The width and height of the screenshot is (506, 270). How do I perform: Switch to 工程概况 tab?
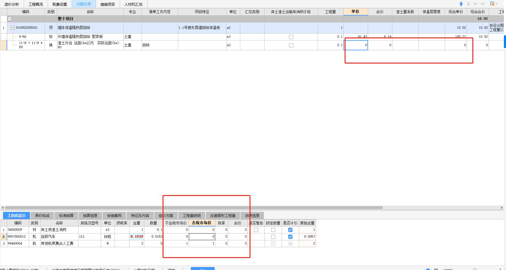(36, 4)
